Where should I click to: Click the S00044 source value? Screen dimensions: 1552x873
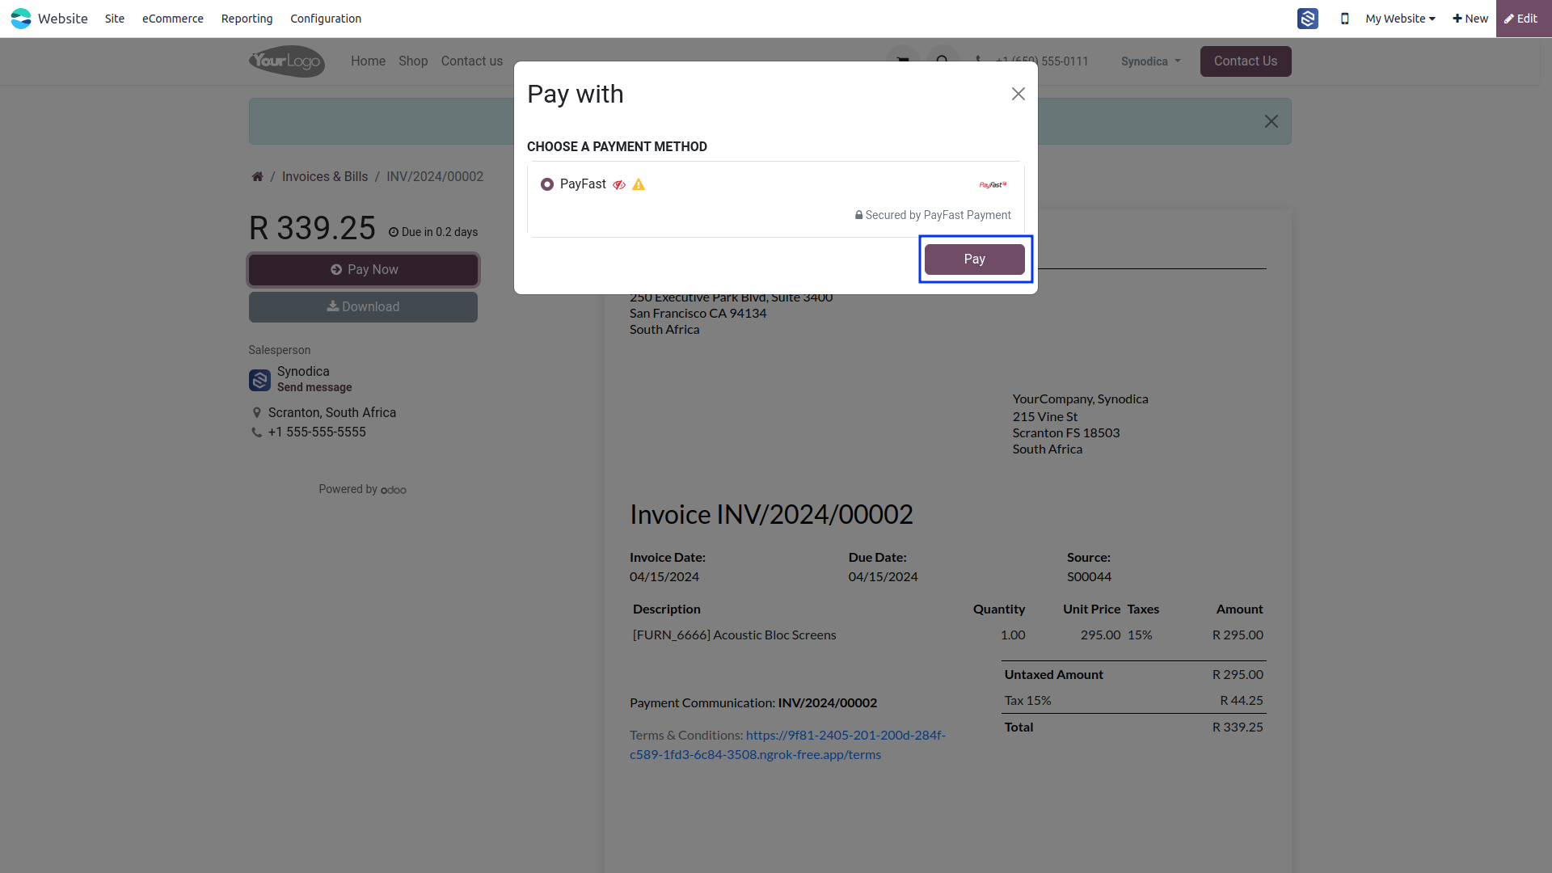pos(1089,577)
